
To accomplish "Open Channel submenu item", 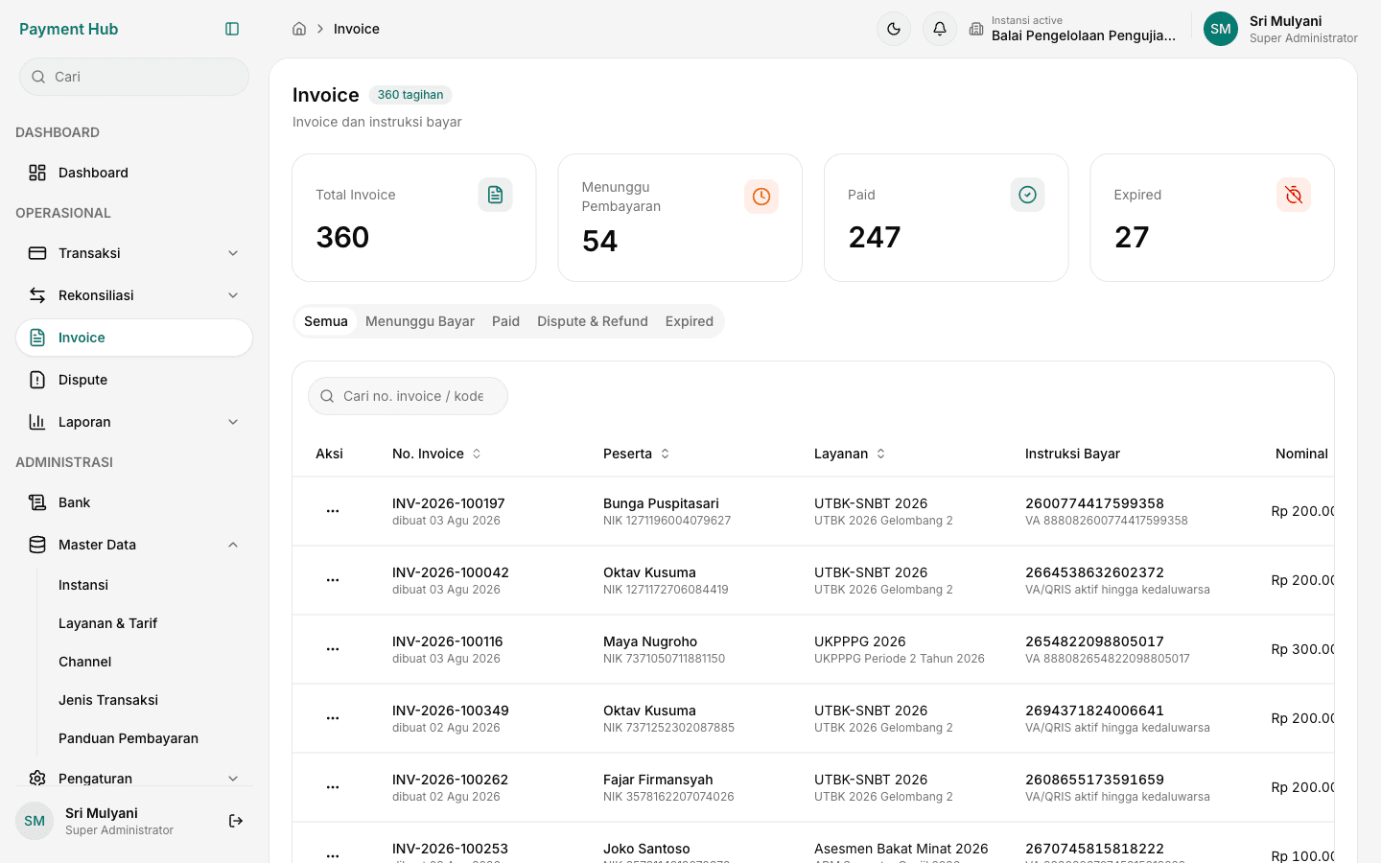I will tap(144, 662).
